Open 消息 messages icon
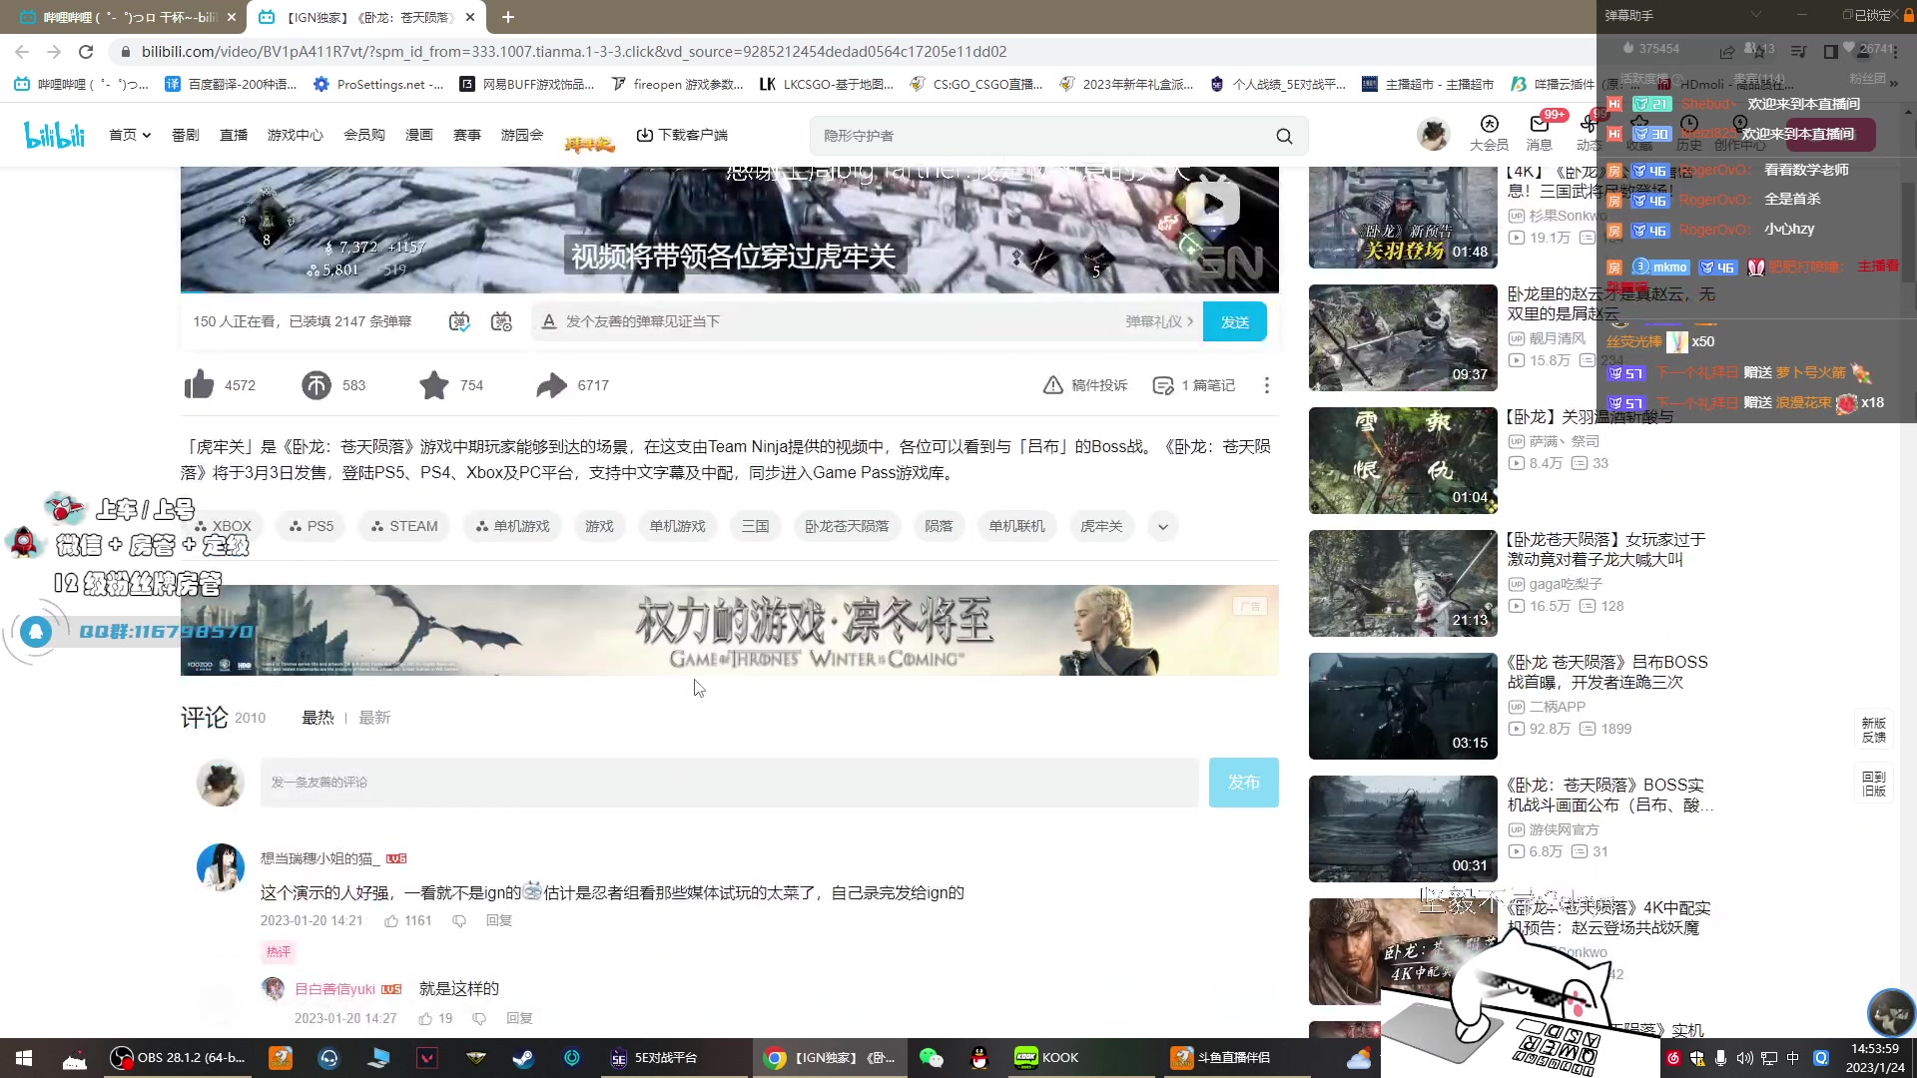The height and width of the screenshot is (1078, 1917). [x=1540, y=134]
